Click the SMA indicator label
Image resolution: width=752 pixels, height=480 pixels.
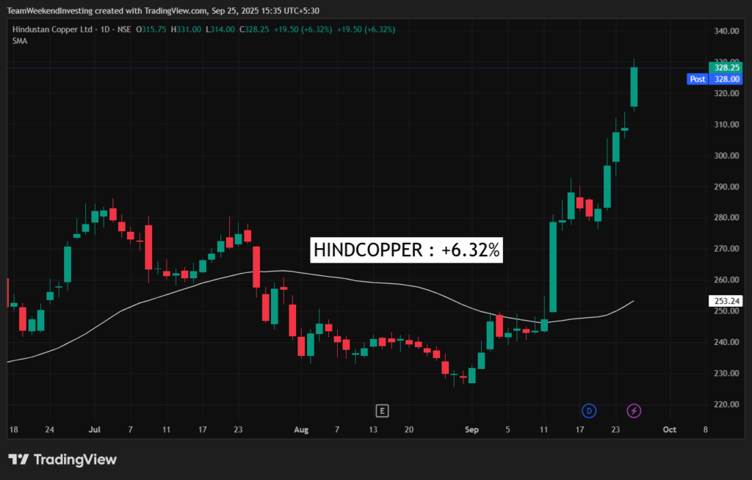(x=20, y=41)
